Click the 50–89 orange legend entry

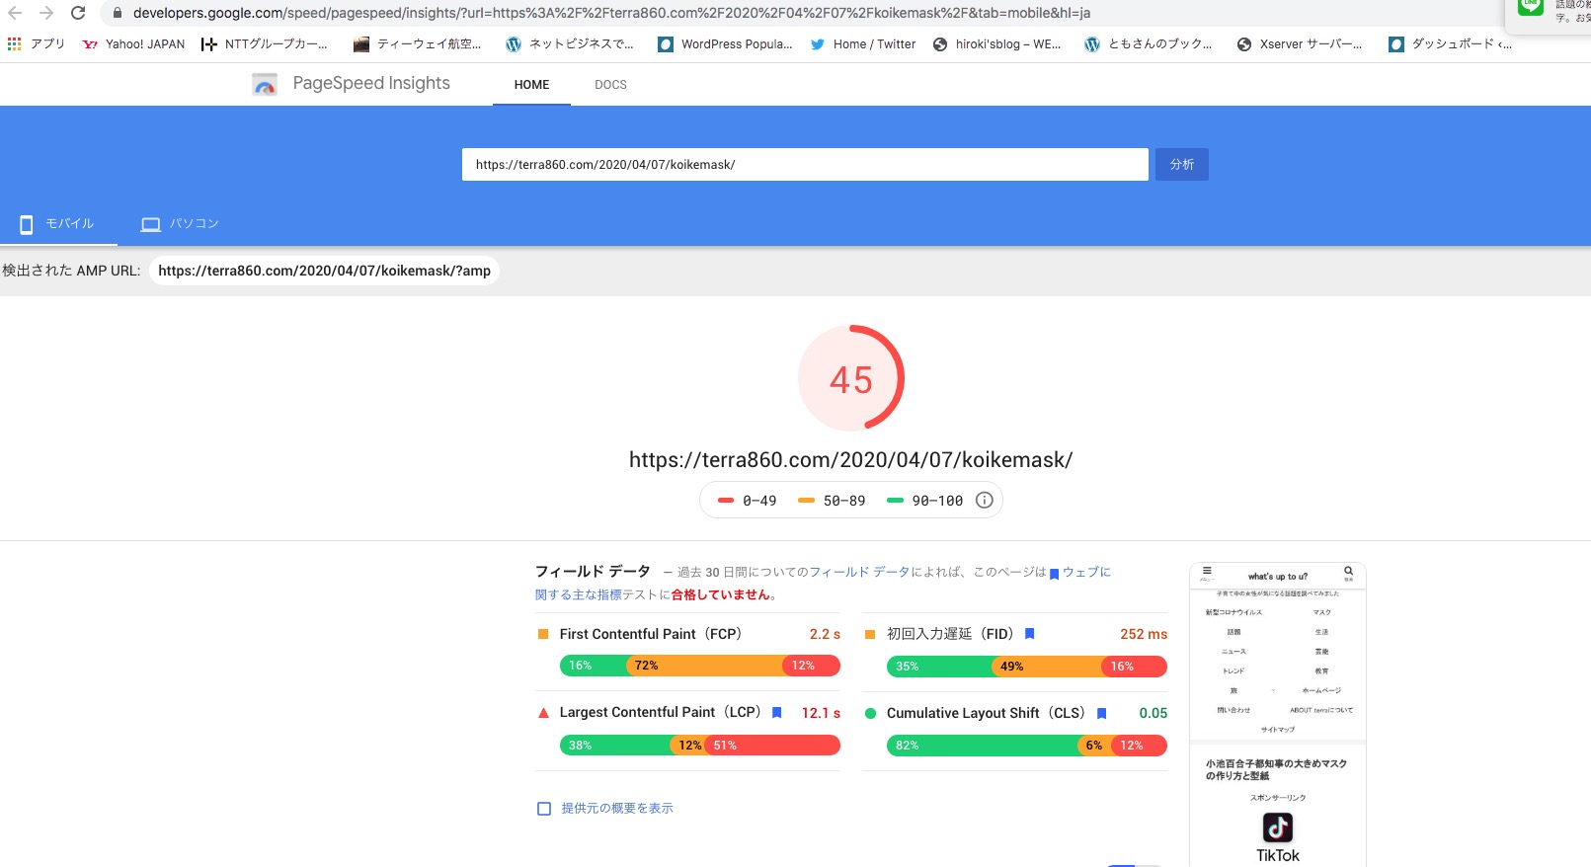pos(832,501)
